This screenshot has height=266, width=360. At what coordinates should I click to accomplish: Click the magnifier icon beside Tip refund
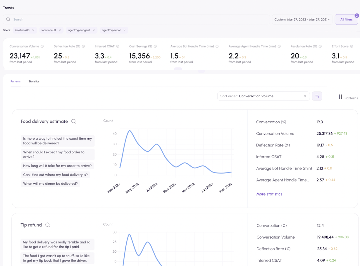(x=48, y=225)
